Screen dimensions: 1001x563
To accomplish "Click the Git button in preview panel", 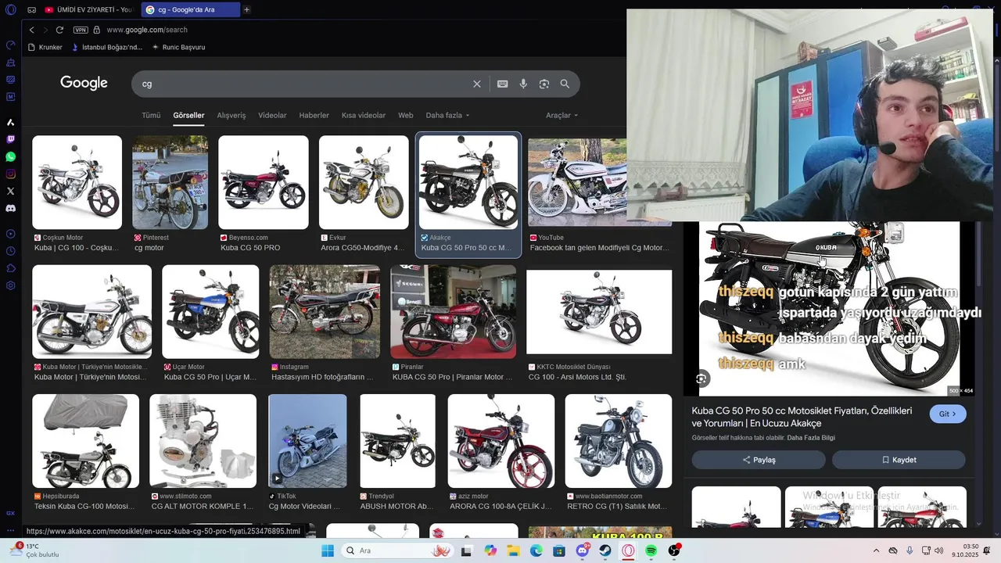I will [948, 414].
